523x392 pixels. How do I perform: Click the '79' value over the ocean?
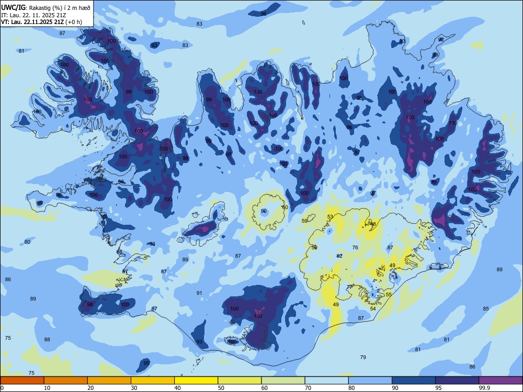(x=363, y=357)
